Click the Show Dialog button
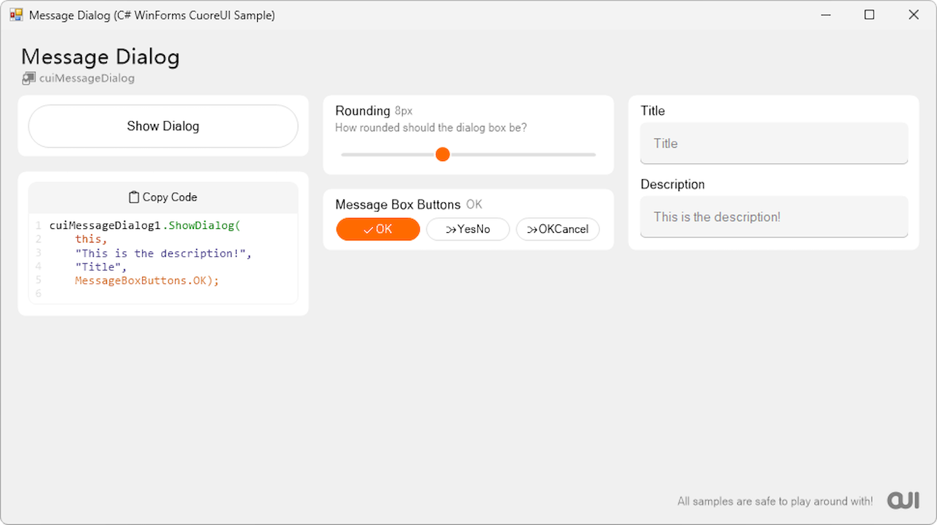The height and width of the screenshot is (525, 937). pos(163,126)
